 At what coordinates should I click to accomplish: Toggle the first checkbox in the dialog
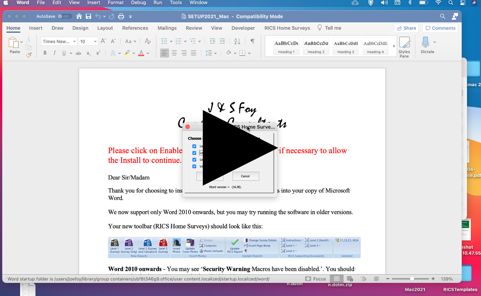coord(194,146)
